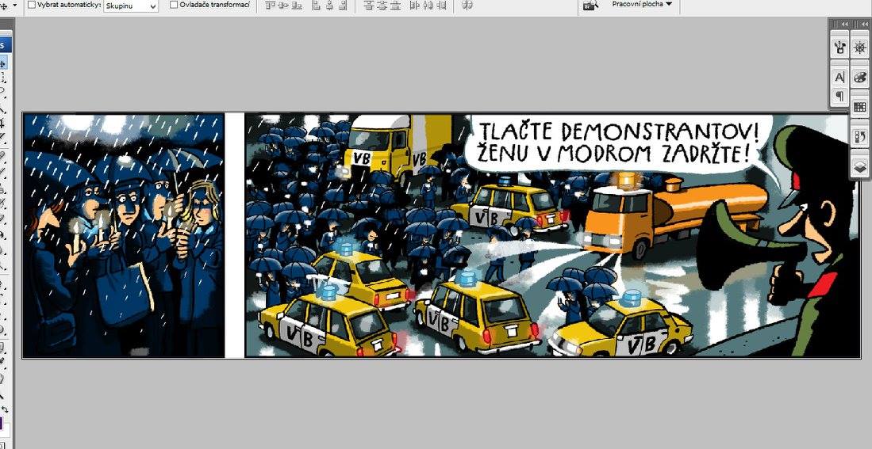Open the Color palette panel
The image size is (872, 449).
click(x=860, y=78)
